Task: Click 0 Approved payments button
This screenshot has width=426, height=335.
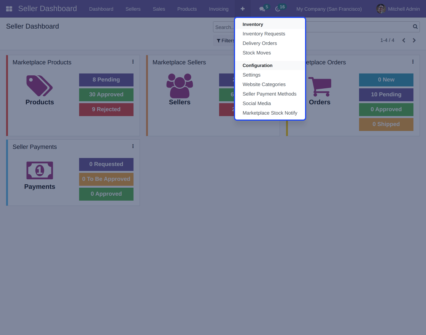Action: [106, 194]
